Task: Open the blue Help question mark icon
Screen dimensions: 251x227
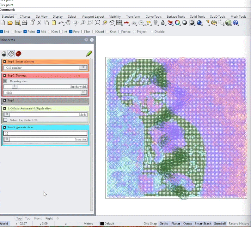Action: click(x=236, y=23)
